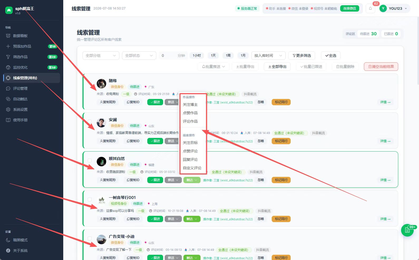Click 跟进 on the 随缘 lead

pyautogui.click(x=155, y=102)
